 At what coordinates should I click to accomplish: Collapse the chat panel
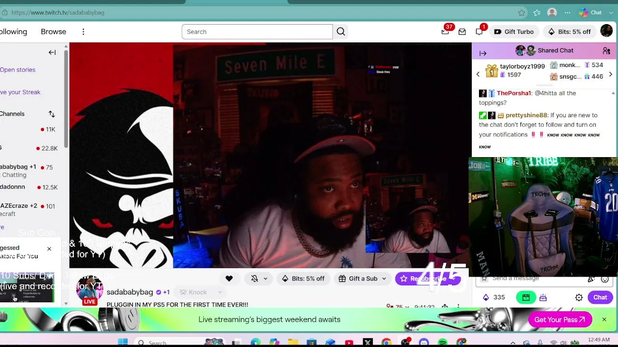pyautogui.click(x=483, y=53)
